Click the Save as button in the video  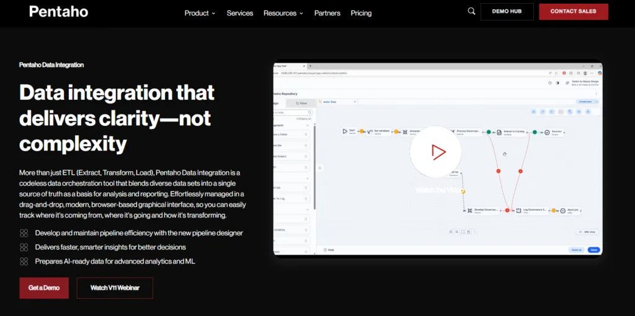(x=576, y=250)
